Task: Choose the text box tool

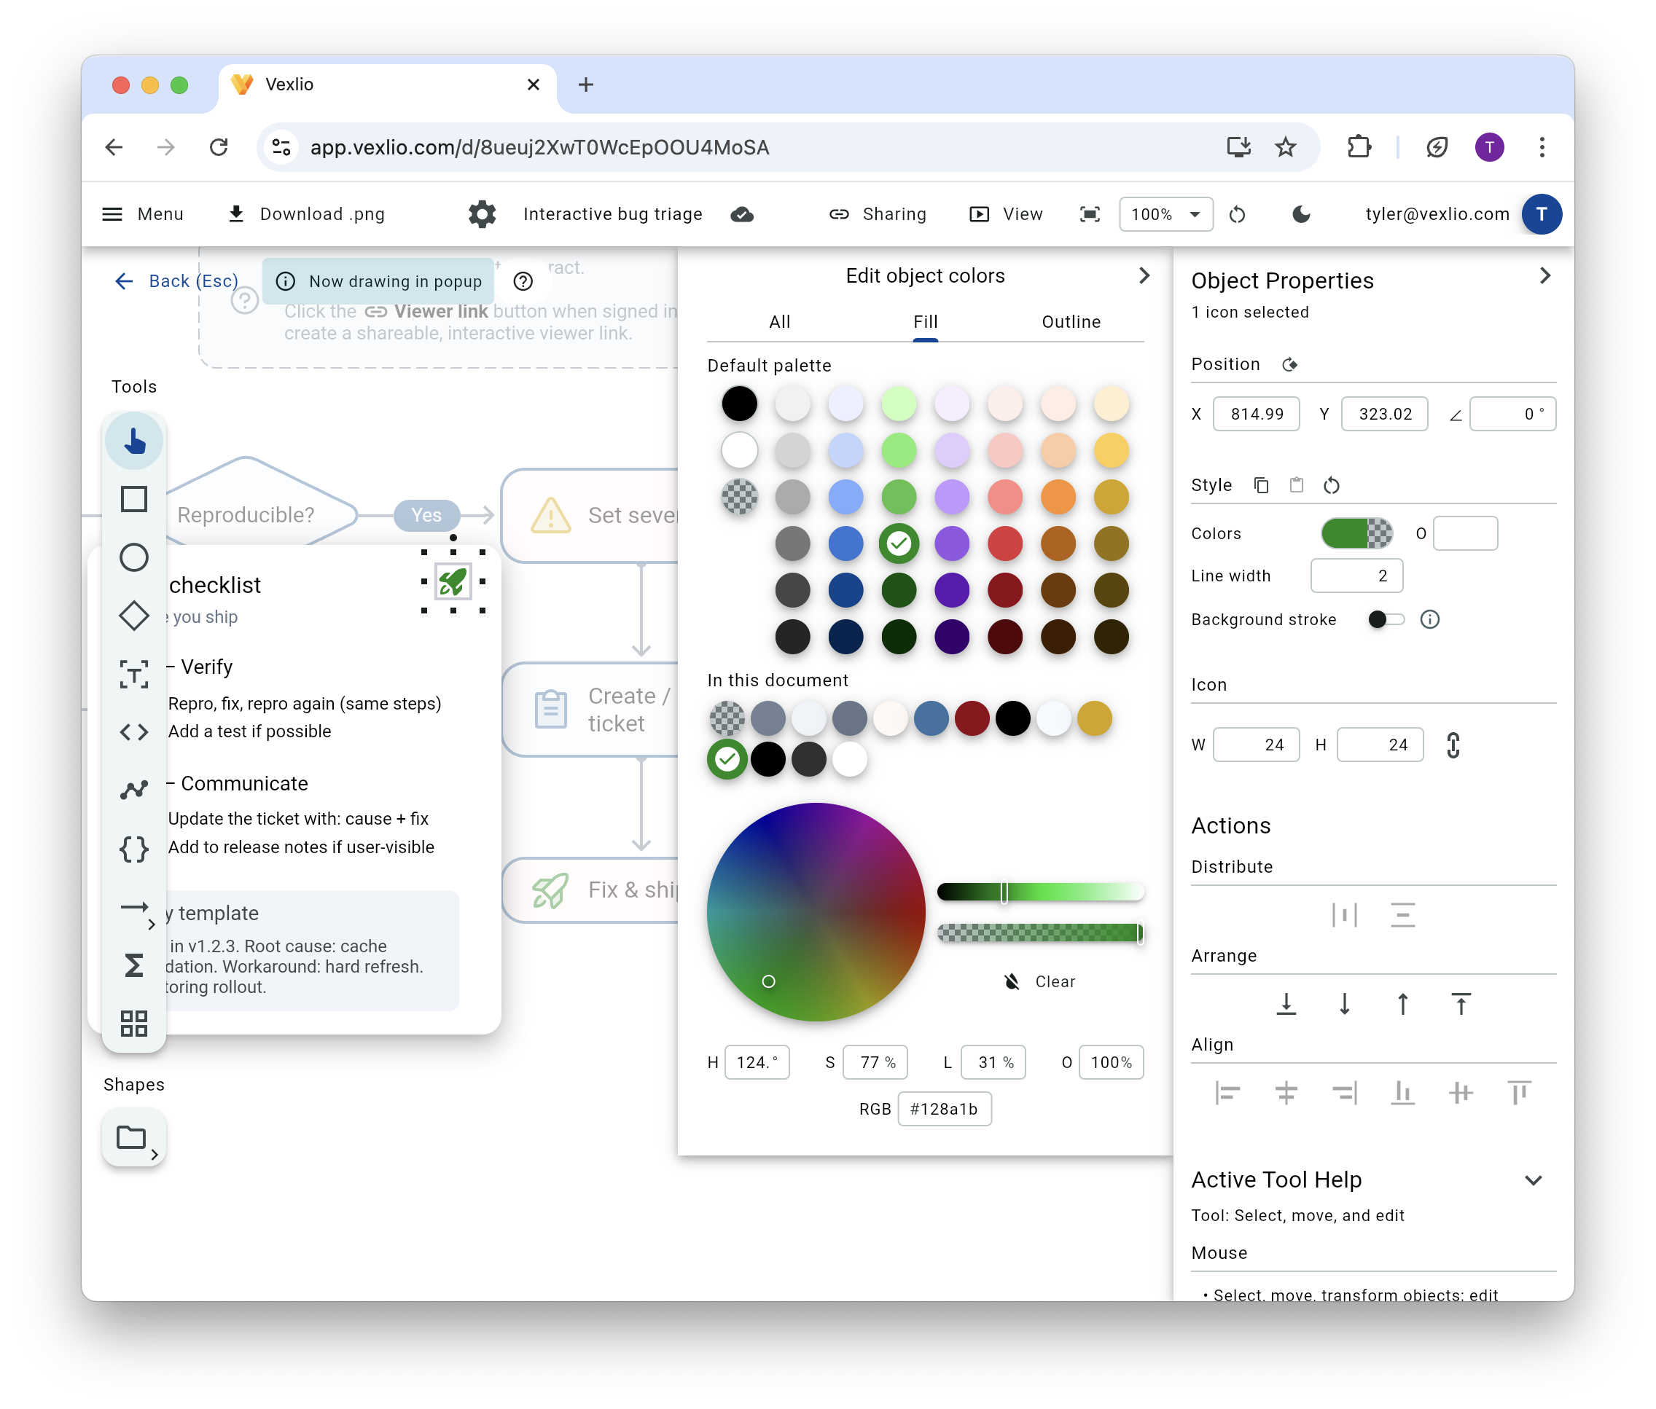Action: tap(133, 674)
